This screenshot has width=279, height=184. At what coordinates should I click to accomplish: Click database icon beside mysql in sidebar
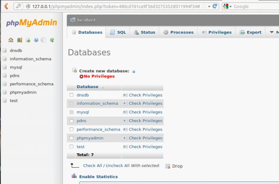[x=5, y=67]
